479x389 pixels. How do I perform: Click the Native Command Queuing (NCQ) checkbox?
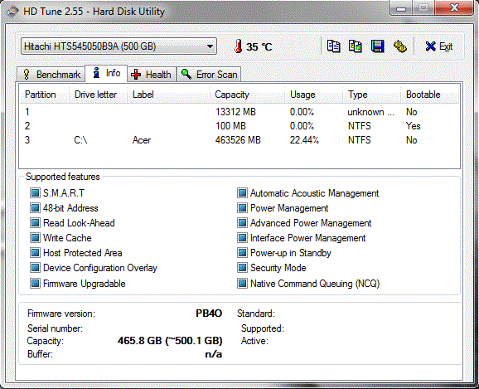tap(242, 283)
